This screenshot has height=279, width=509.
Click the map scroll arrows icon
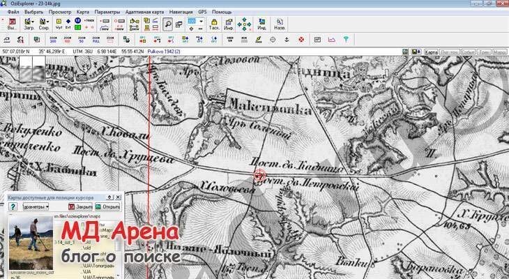244,24
